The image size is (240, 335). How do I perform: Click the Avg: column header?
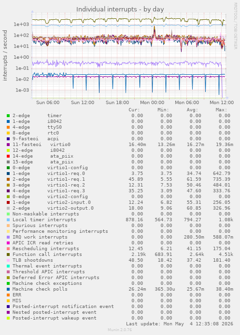point(192,110)
